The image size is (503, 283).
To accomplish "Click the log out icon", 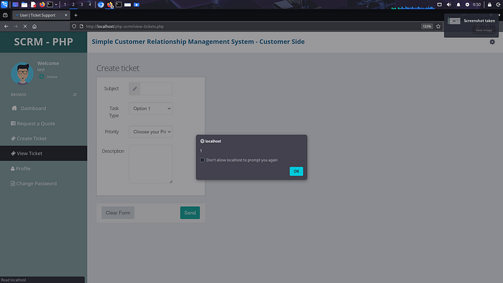I will click(x=498, y=4).
